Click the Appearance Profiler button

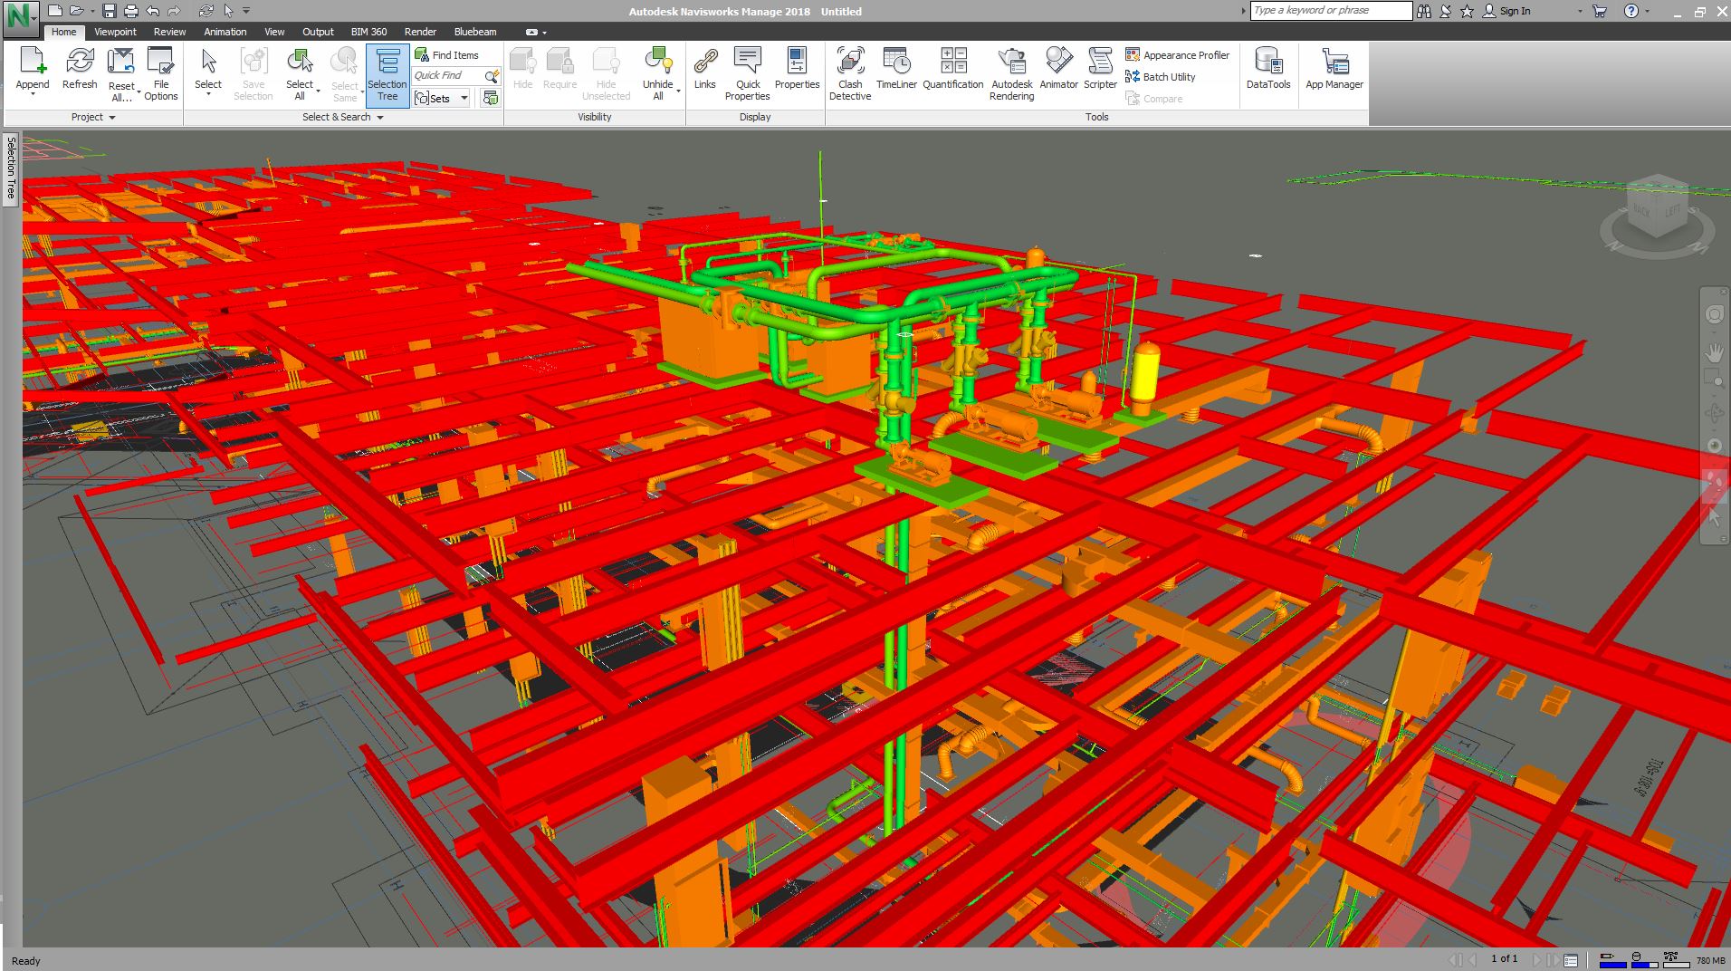(x=1177, y=55)
